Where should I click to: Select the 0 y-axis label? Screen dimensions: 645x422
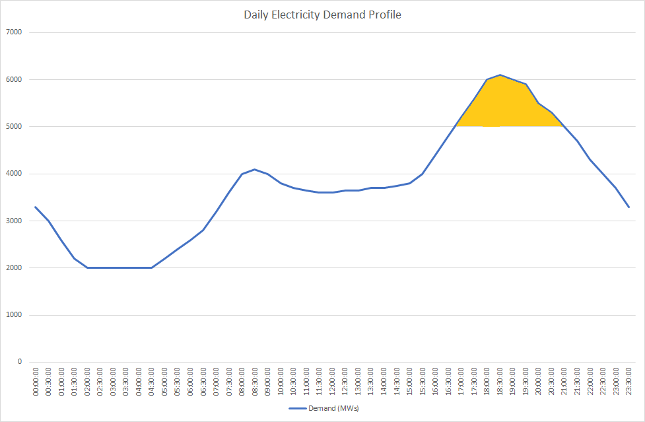click(x=20, y=362)
